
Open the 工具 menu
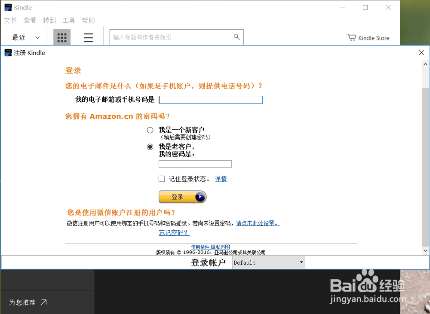[x=69, y=20]
